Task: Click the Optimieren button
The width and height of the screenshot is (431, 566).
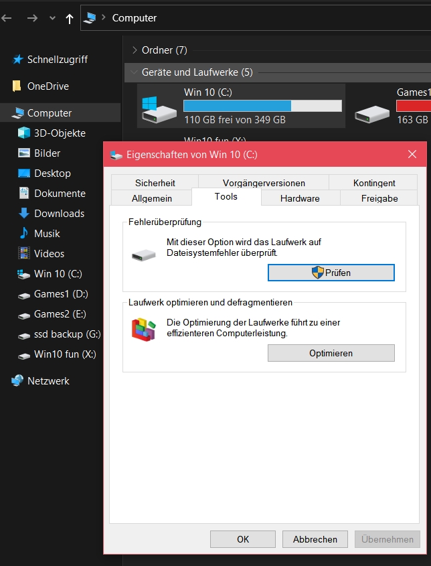Action: tap(331, 353)
